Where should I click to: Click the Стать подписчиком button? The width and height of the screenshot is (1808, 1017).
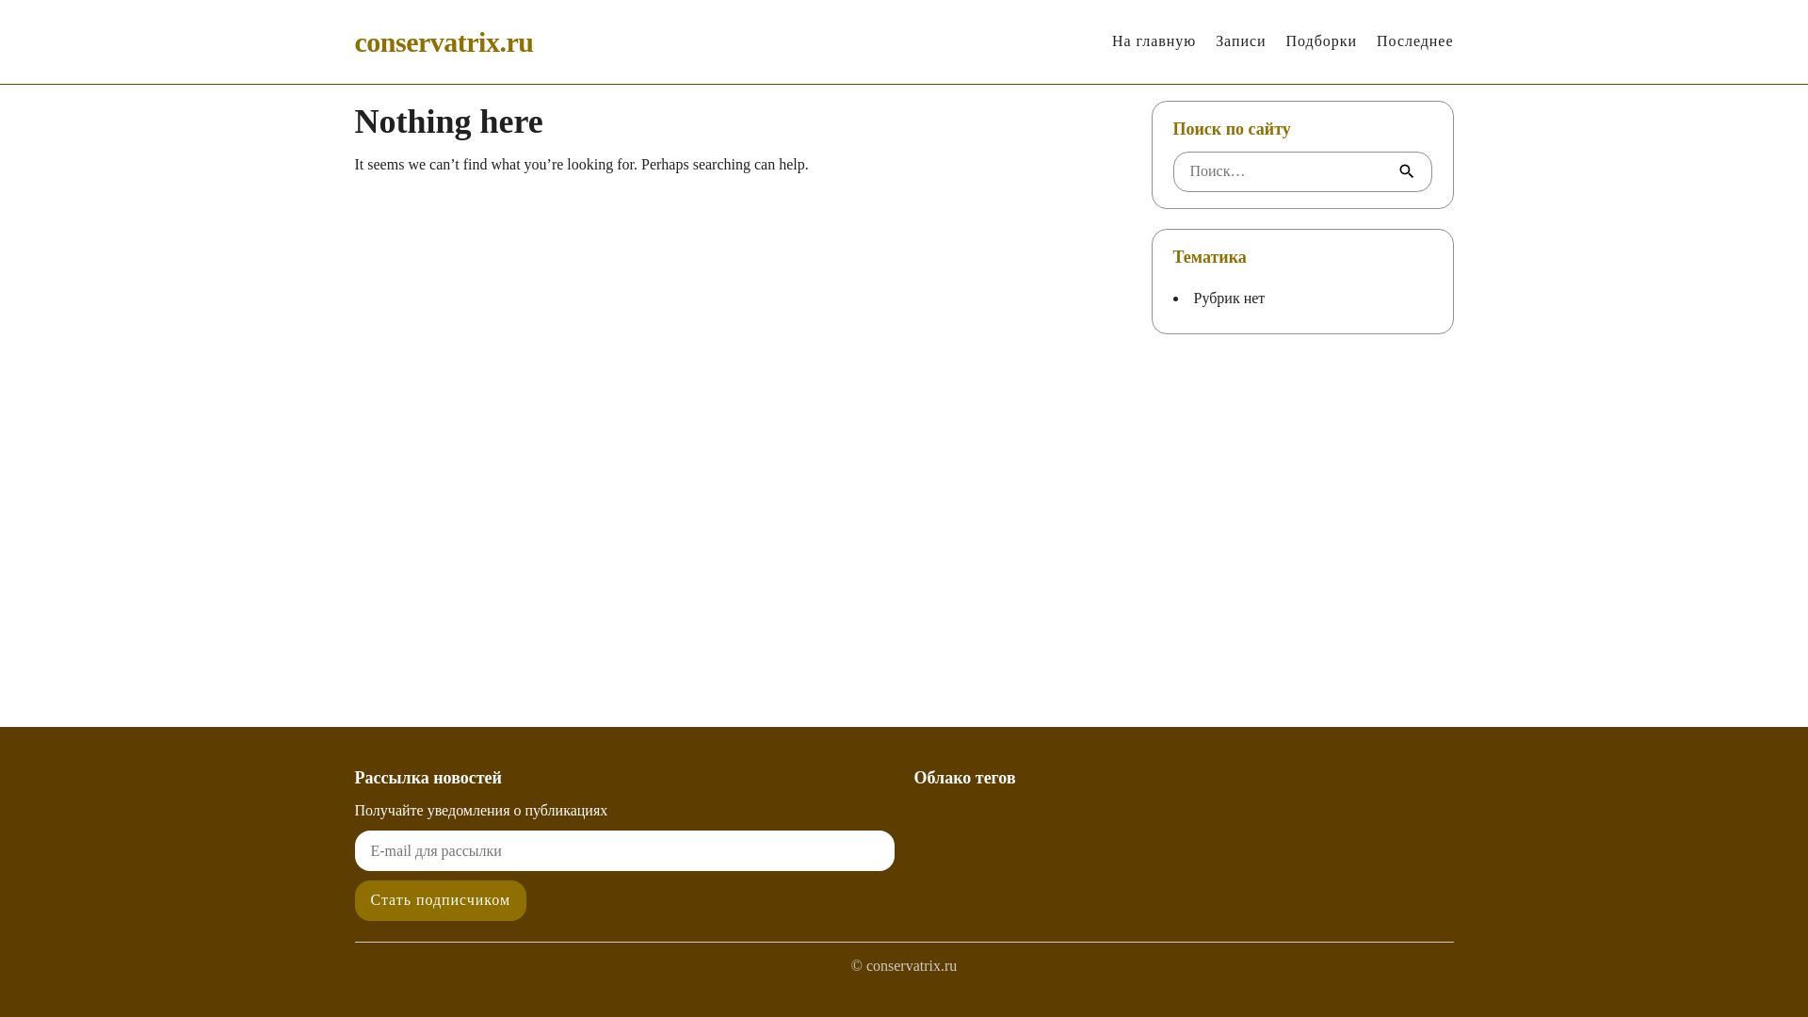(x=440, y=900)
